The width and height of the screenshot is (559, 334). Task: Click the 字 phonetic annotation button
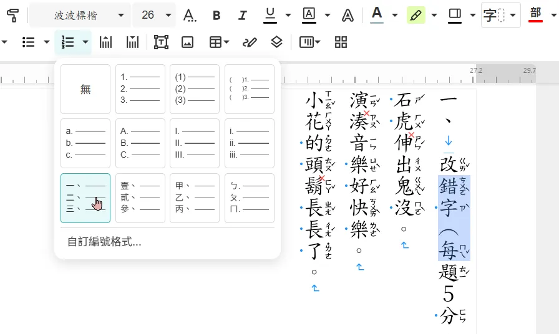click(x=493, y=16)
